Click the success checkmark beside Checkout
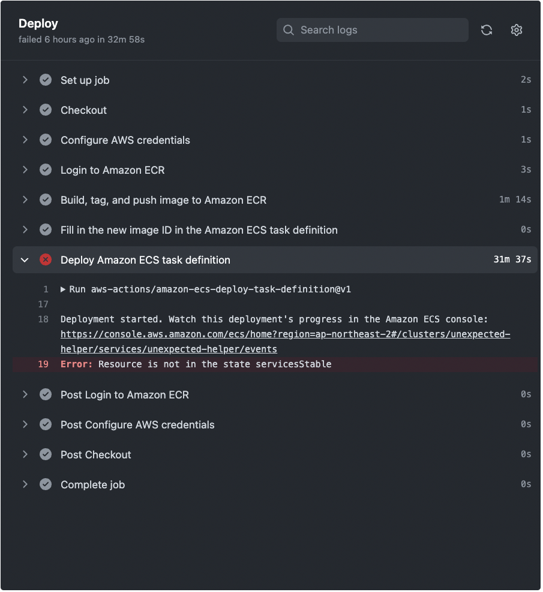Screen dimensions: 543x592 [46, 110]
